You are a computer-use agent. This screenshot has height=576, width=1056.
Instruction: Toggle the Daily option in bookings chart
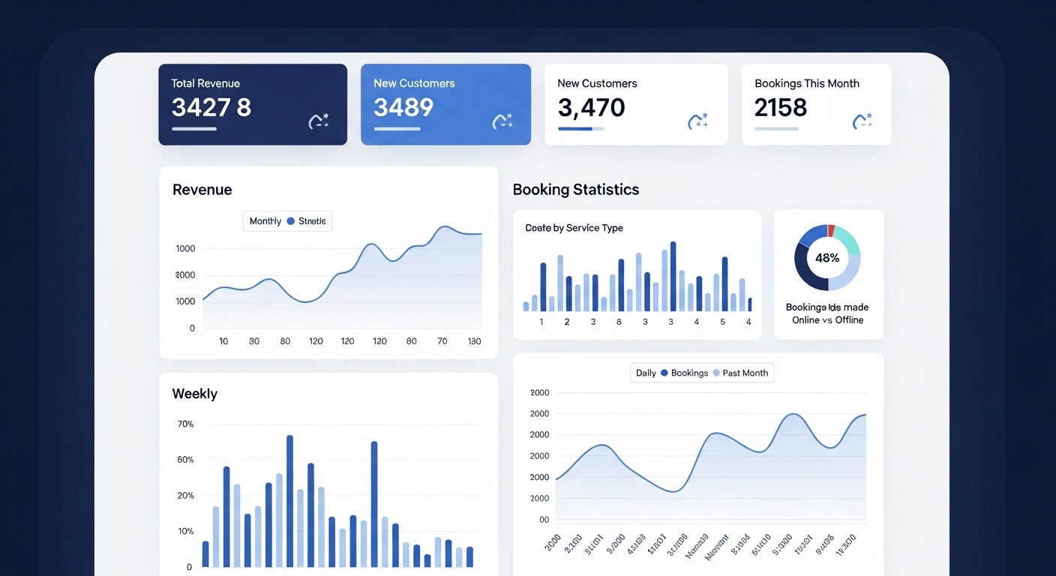(646, 373)
